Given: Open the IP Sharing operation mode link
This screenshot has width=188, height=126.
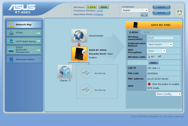Looking at the screenshot, I should [x=99, y=14].
